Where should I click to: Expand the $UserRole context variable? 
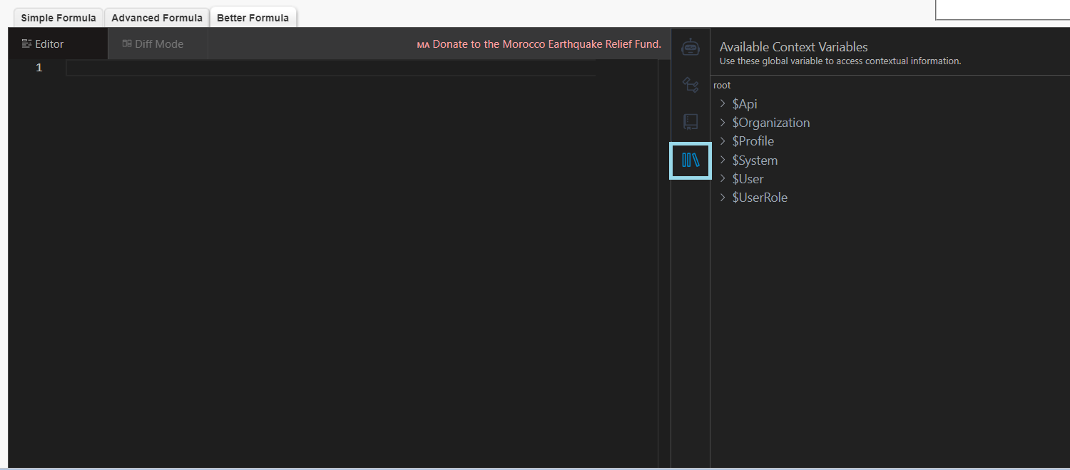click(722, 197)
